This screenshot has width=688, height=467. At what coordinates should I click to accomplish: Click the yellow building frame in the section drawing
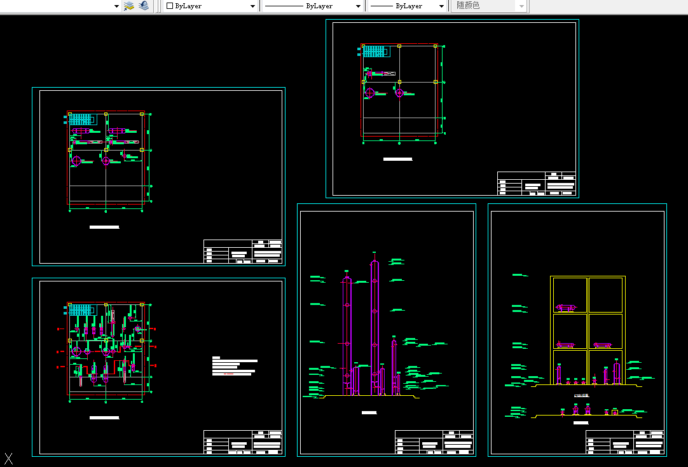pyautogui.click(x=588, y=330)
